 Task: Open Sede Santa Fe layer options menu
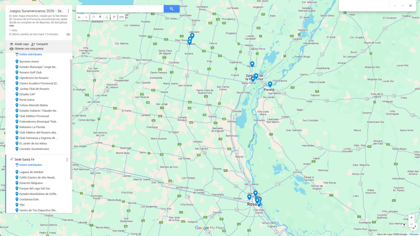coord(67,159)
